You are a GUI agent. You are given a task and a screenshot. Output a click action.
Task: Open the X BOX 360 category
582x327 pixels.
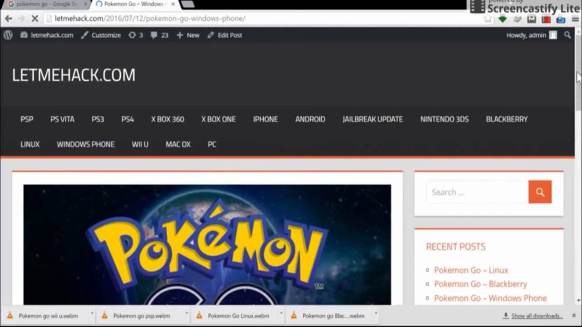(168, 119)
